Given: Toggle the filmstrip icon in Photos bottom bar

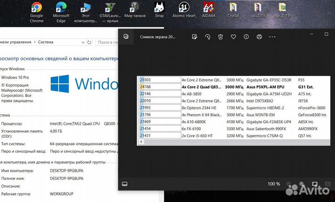Looking at the screenshot, I should [x=125, y=184].
